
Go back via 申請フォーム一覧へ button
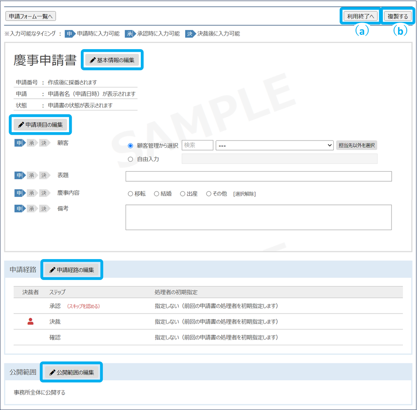30,16
